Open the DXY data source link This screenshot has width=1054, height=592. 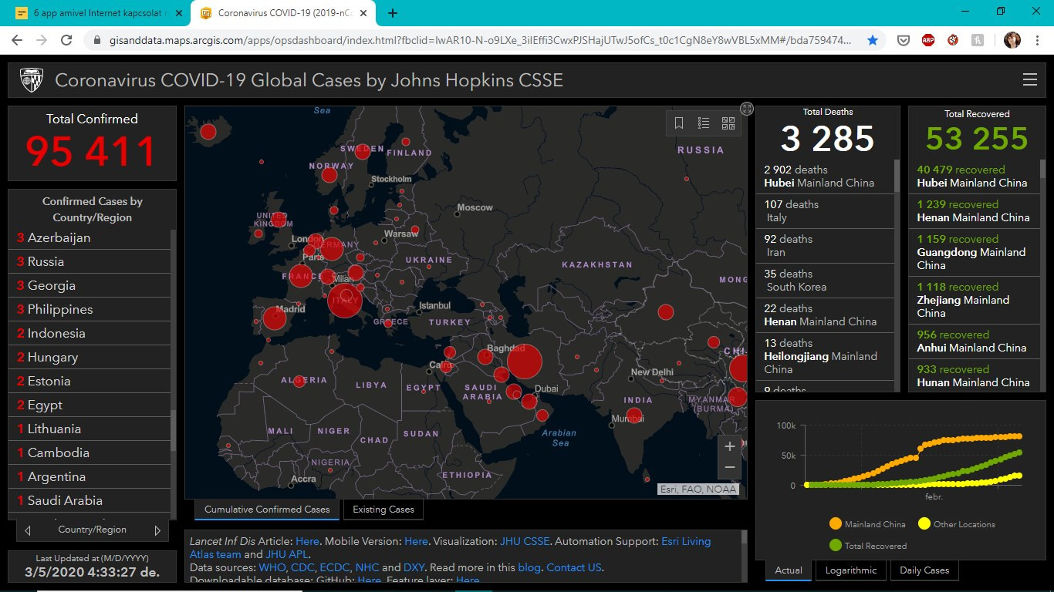414,567
